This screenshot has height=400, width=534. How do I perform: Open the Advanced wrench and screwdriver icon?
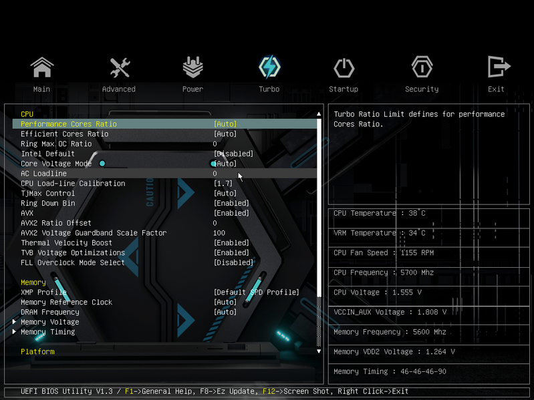[x=120, y=67]
